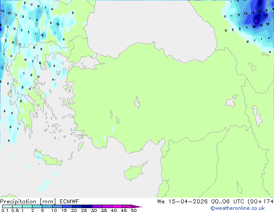This screenshot has height=212, width=274.
Task: Click the legend scale label '0.5'
Action: [15, 210]
